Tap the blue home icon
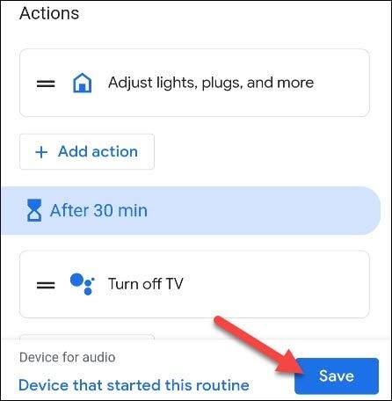 point(82,83)
